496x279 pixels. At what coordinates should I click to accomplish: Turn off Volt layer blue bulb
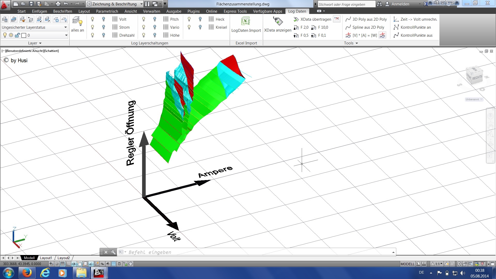104,19
